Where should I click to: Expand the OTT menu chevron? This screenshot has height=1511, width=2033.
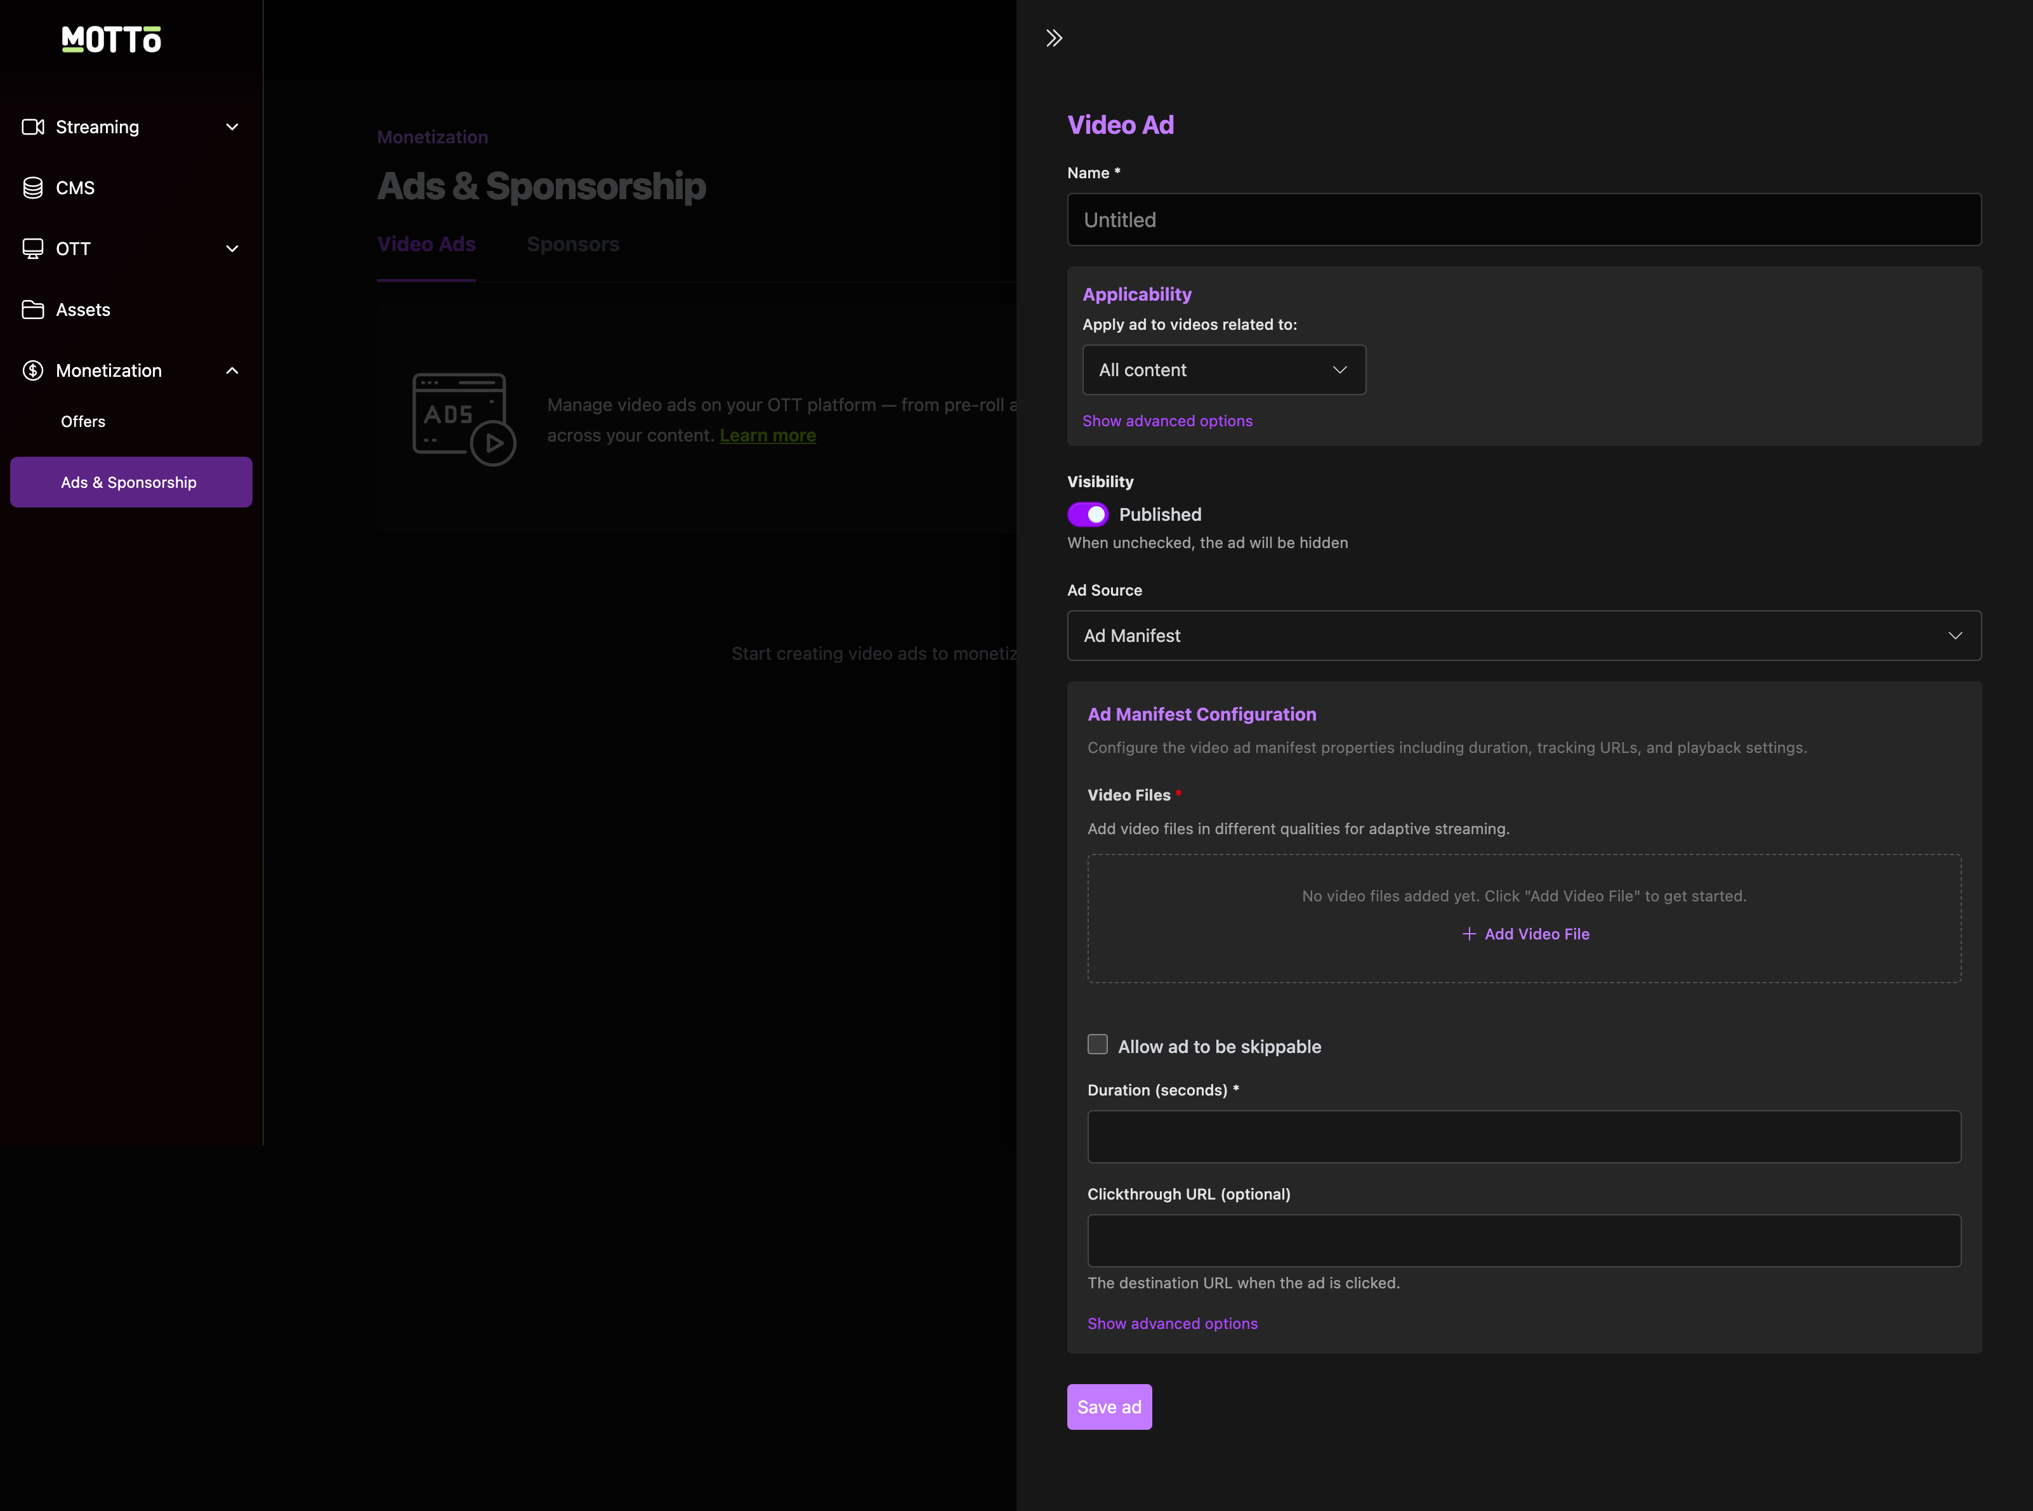(232, 249)
